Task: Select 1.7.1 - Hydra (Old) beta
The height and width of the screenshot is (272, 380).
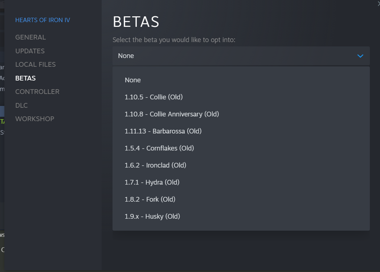Action: [152, 182]
